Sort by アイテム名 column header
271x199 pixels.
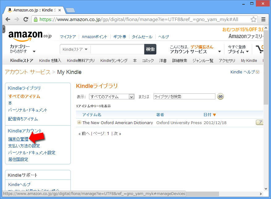(x=92, y=115)
